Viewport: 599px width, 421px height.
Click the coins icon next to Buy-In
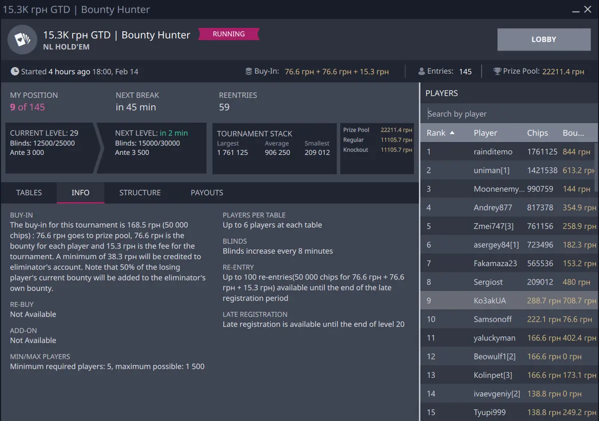pos(249,72)
